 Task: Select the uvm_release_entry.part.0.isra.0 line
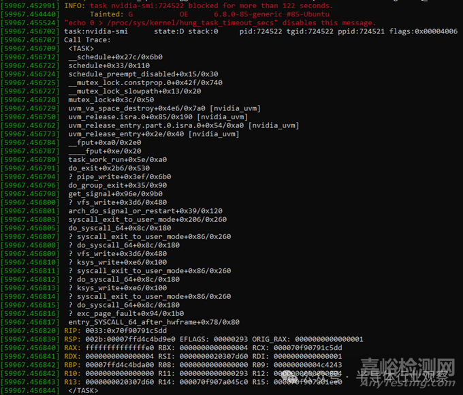(x=183, y=125)
